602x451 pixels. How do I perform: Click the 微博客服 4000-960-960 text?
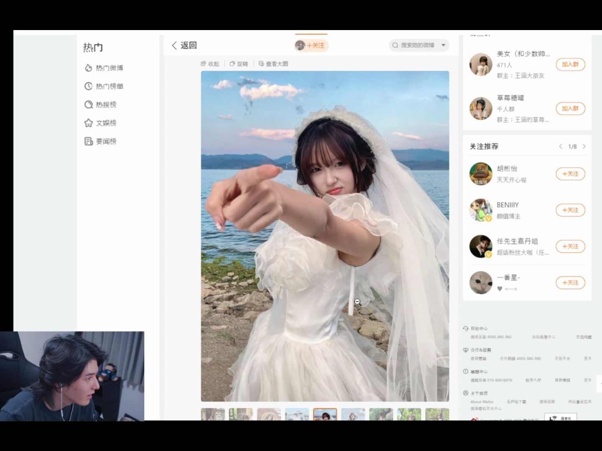(491, 337)
